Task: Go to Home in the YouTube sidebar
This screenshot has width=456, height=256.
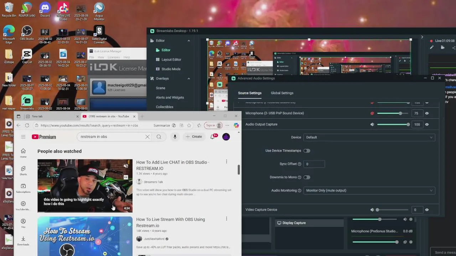Action: 23,153
